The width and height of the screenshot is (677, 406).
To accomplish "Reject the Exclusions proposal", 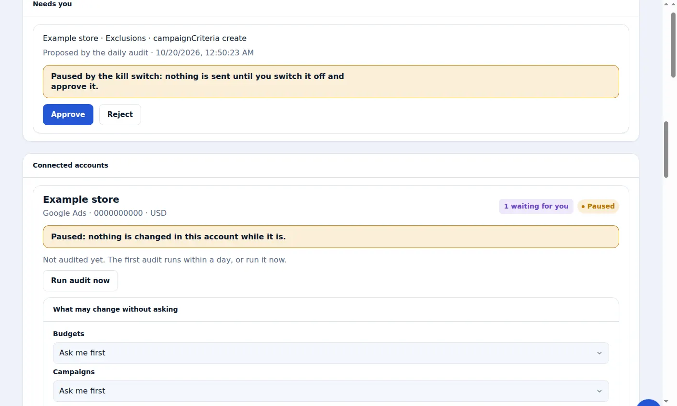I will [120, 115].
